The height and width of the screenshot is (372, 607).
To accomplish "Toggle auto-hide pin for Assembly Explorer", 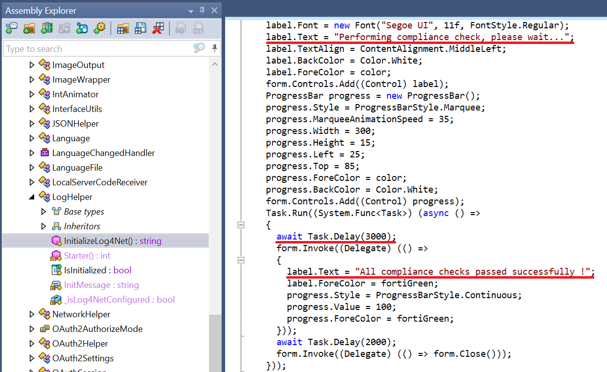I will click(x=203, y=10).
